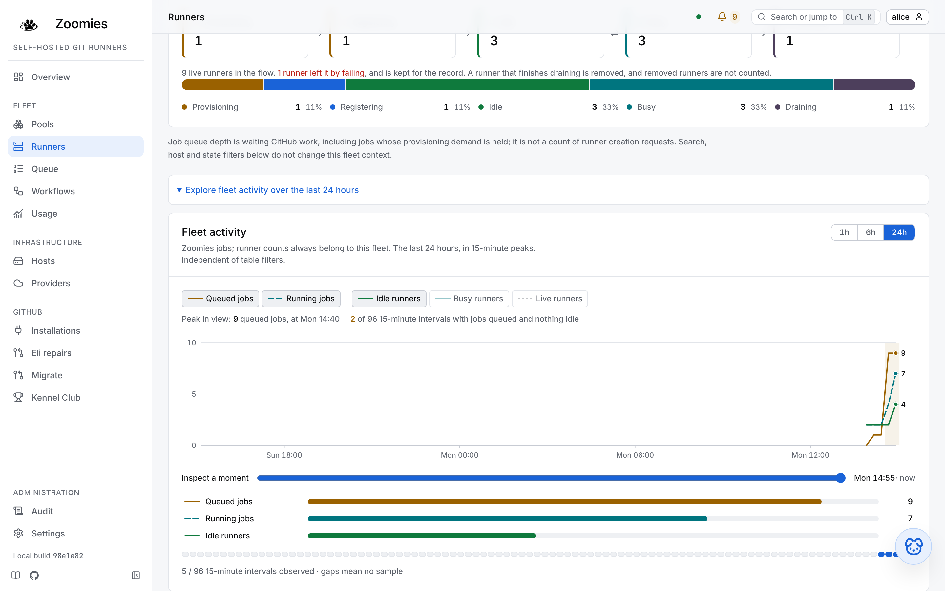The width and height of the screenshot is (945, 591).
Task: Switch chart range to 1h
Action: point(844,232)
